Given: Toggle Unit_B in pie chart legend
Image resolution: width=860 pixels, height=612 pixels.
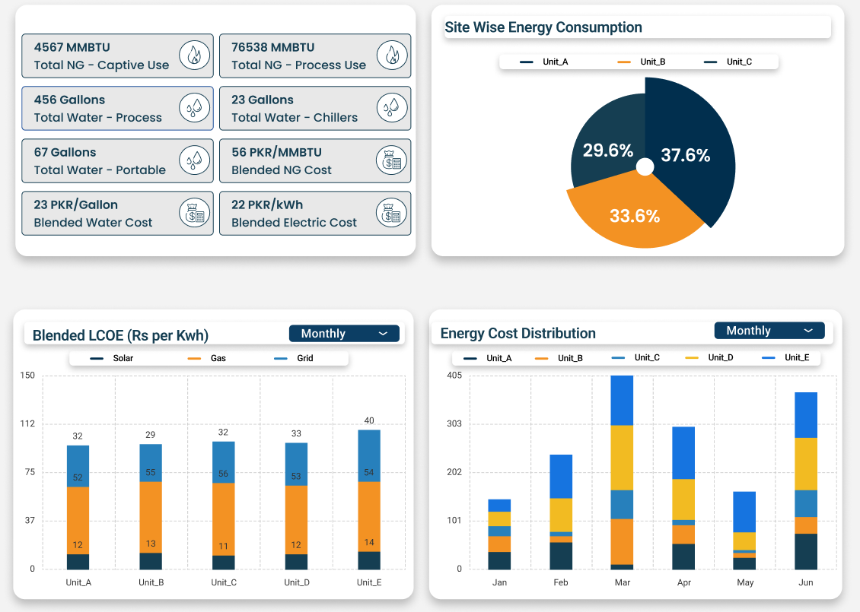Looking at the screenshot, I should coord(643,62).
